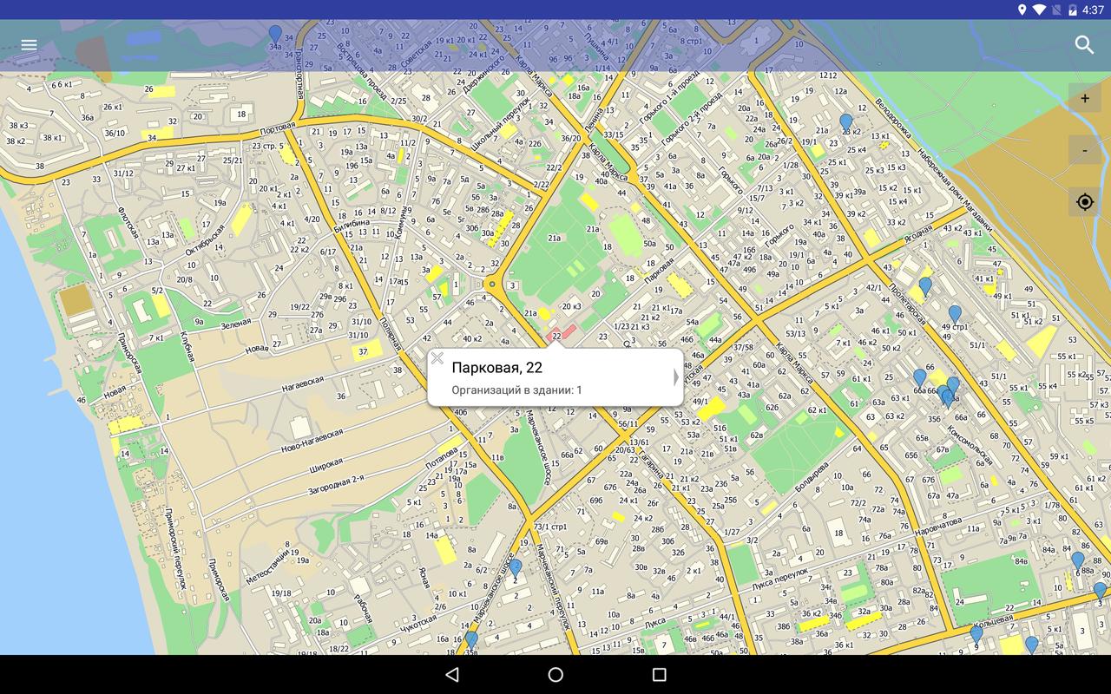Tap the pin next to Пролетарская label
1111x694 pixels.
coord(925,285)
